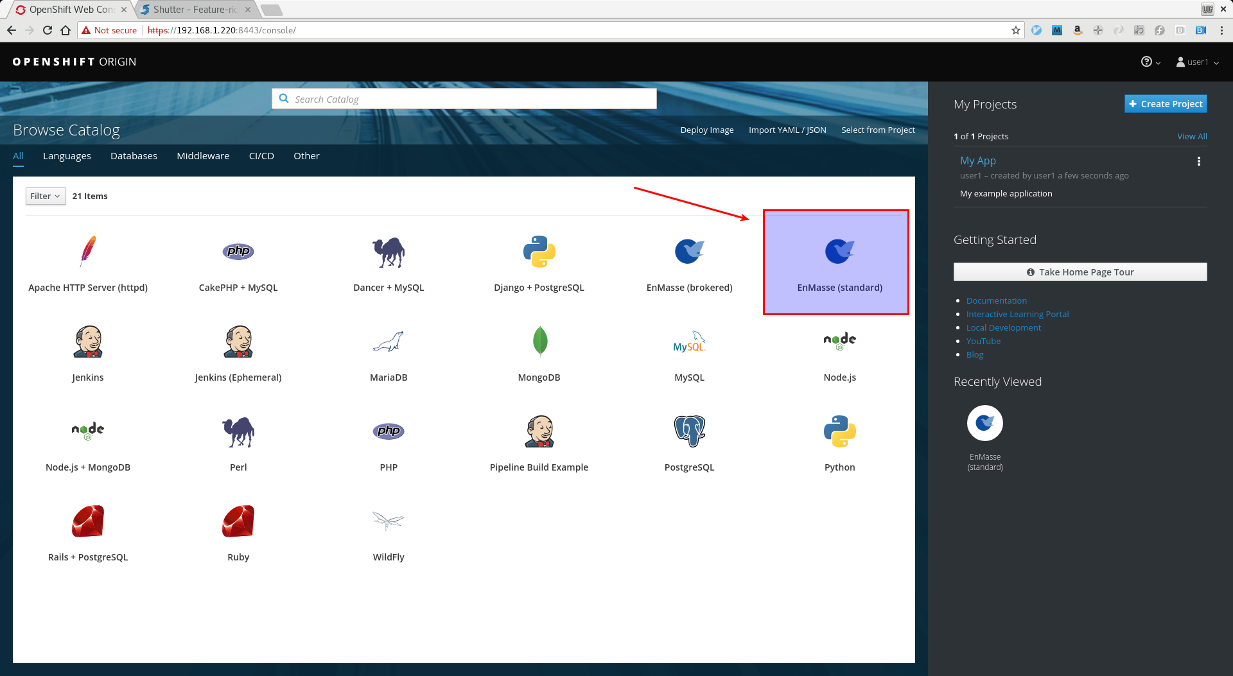Select the MongoDB leaf icon

[539, 341]
